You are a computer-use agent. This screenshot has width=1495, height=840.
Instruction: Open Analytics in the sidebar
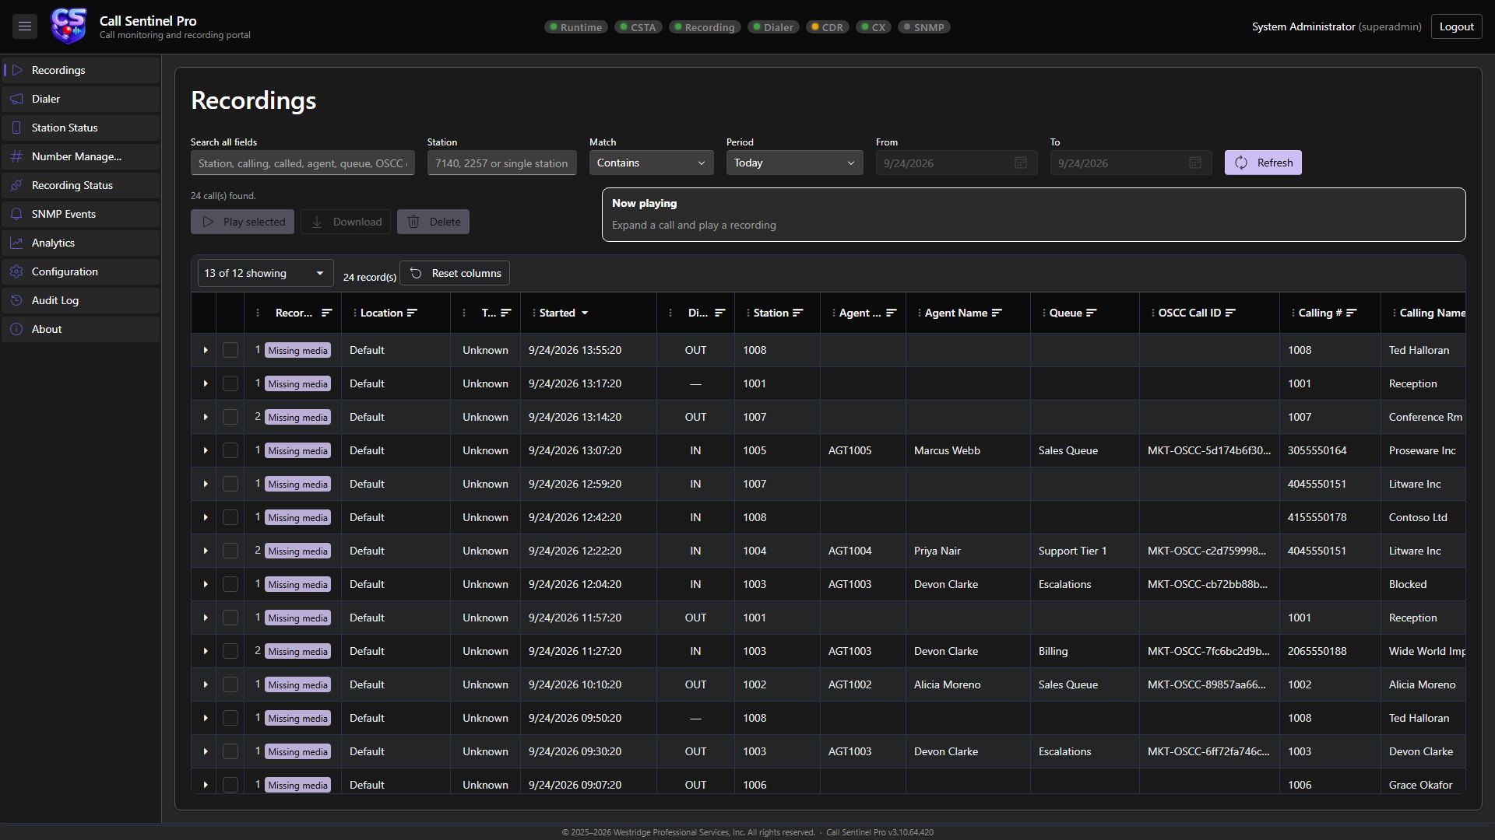81,243
